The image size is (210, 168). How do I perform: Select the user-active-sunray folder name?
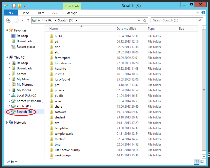tap(67, 150)
